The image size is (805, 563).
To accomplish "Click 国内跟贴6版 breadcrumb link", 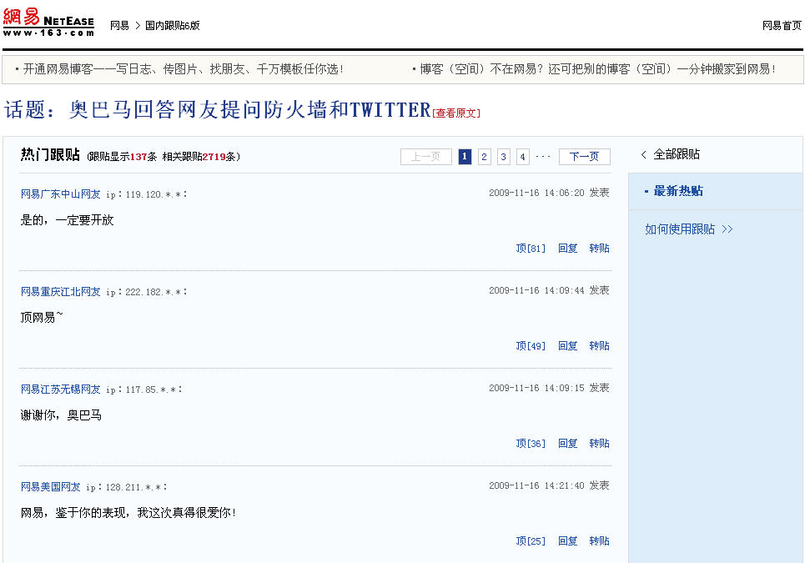I will click(x=173, y=26).
